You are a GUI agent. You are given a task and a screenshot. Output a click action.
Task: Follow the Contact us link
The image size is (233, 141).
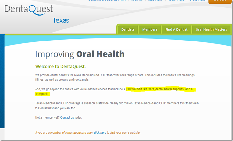pyautogui.click(x=67, y=117)
